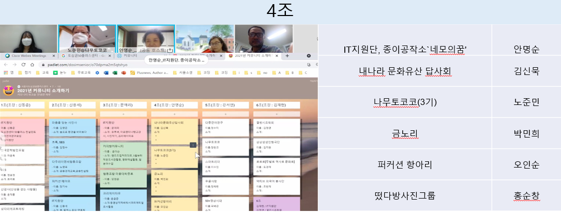
Task: Open the blue gear bookmark icon
Action: click(x=97, y=72)
